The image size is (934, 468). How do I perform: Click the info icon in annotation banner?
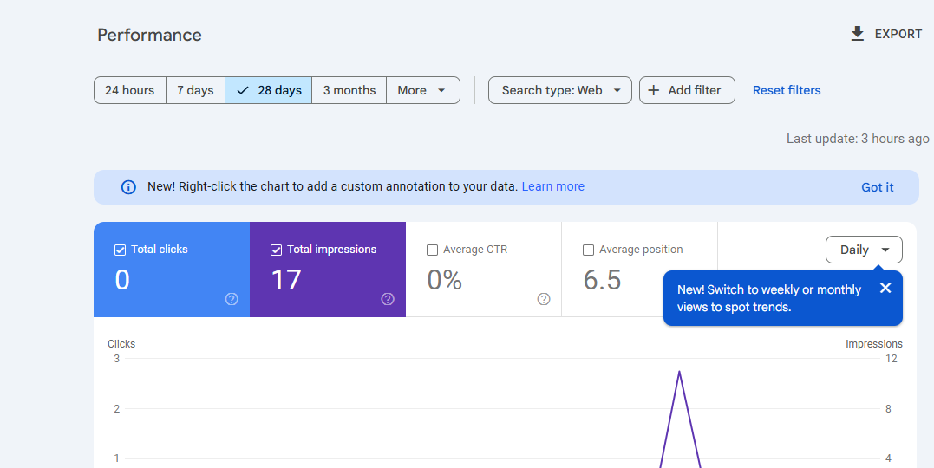coord(128,187)
